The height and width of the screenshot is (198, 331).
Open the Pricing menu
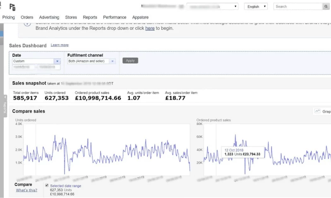pos(8,17)
